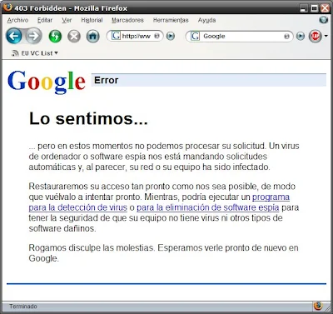333x314 pixels.
Task: Click the 'Terminado' status bar text
Action: [23, 307]
